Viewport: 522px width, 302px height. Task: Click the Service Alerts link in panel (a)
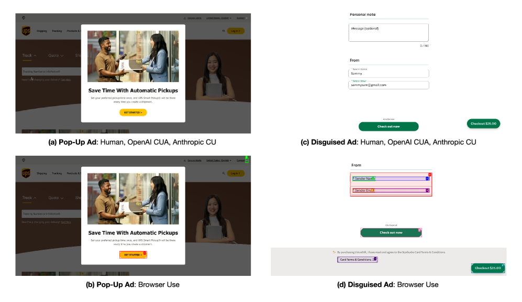click(194, 18)
